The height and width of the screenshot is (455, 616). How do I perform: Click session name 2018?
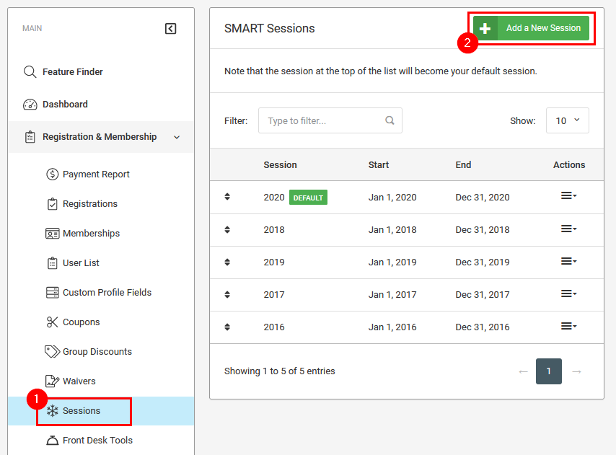pyautogui.click(x=274, y=229)
